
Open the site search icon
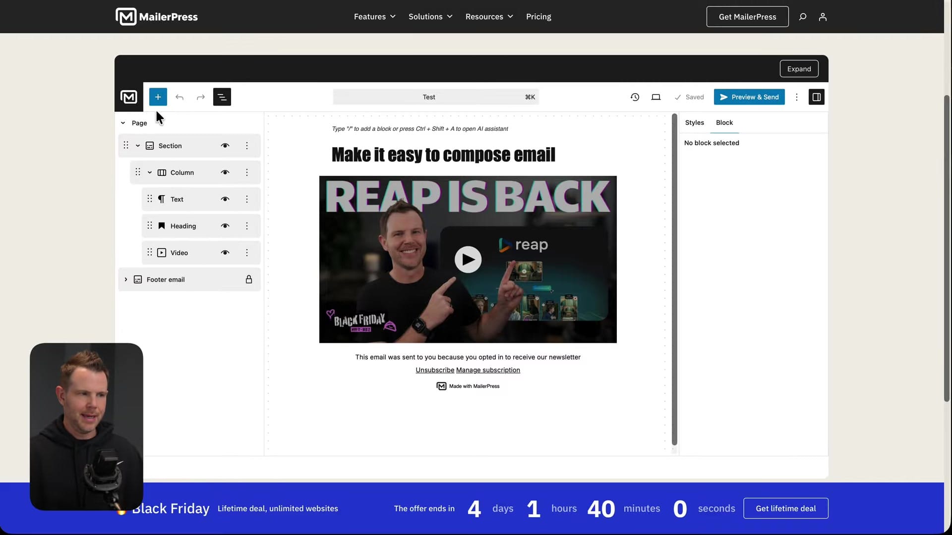click(x=803, y=17)
